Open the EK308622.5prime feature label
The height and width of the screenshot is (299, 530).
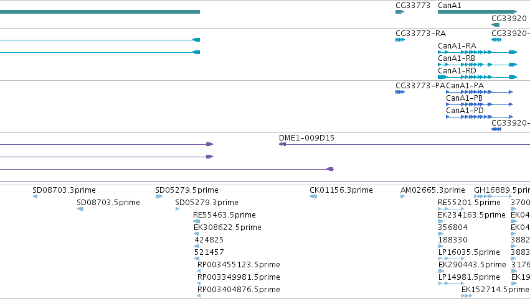(x=227, y=228)
